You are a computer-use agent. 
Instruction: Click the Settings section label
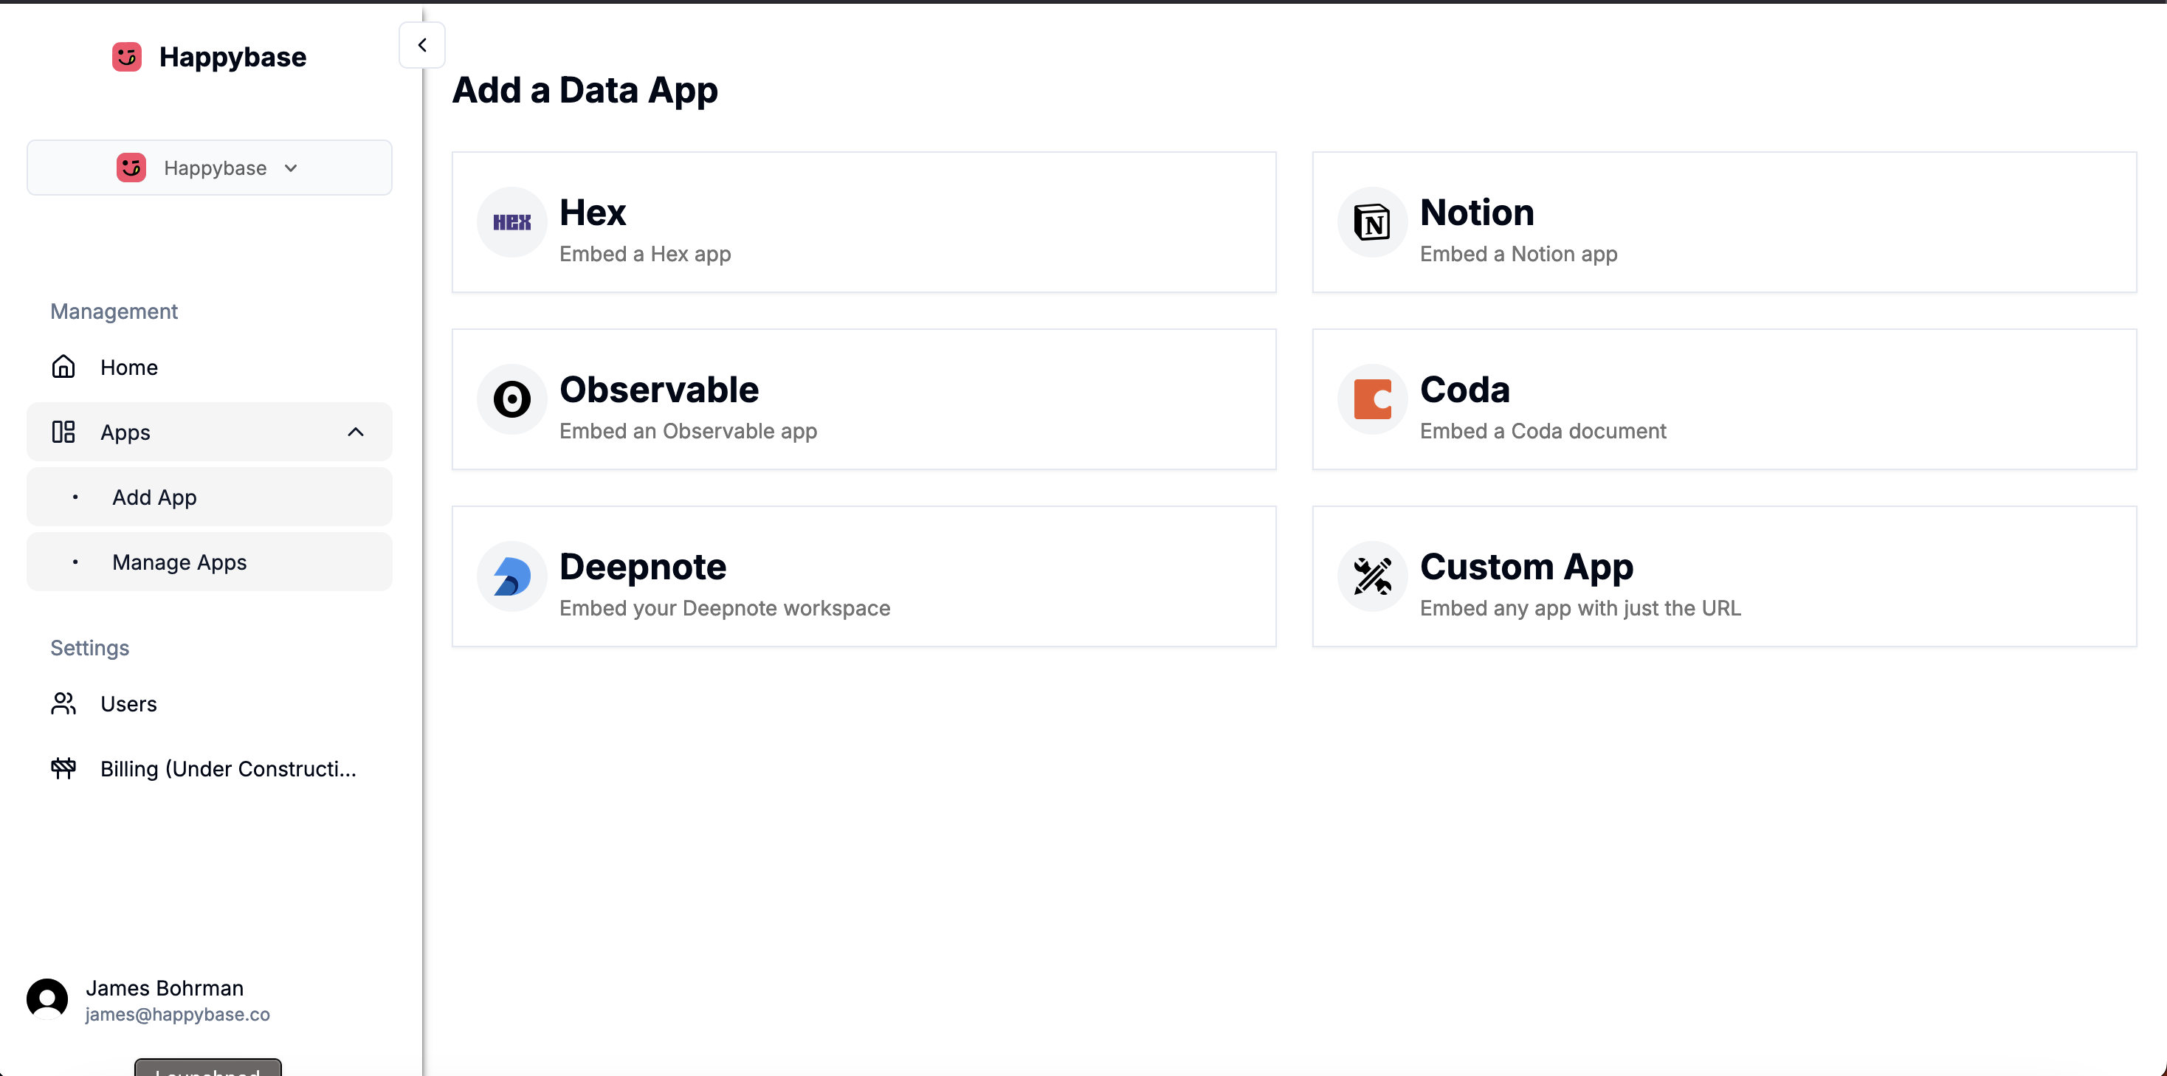[x=89, y=648]
